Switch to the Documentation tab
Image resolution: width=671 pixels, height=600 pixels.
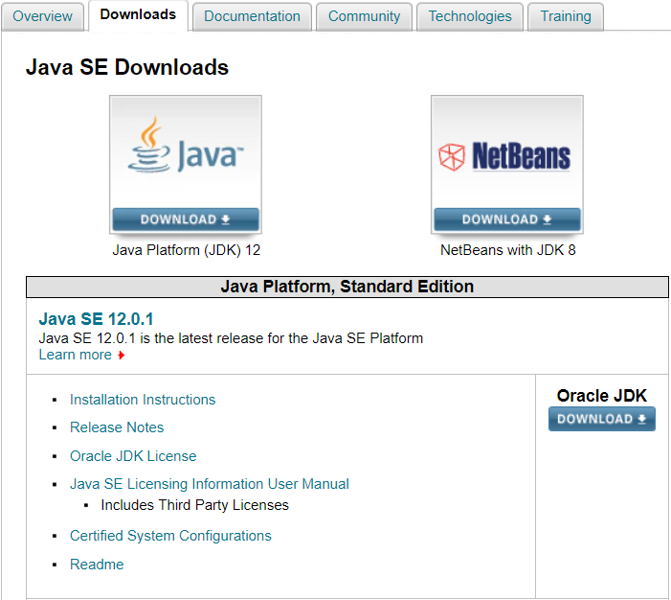[252, 16]
